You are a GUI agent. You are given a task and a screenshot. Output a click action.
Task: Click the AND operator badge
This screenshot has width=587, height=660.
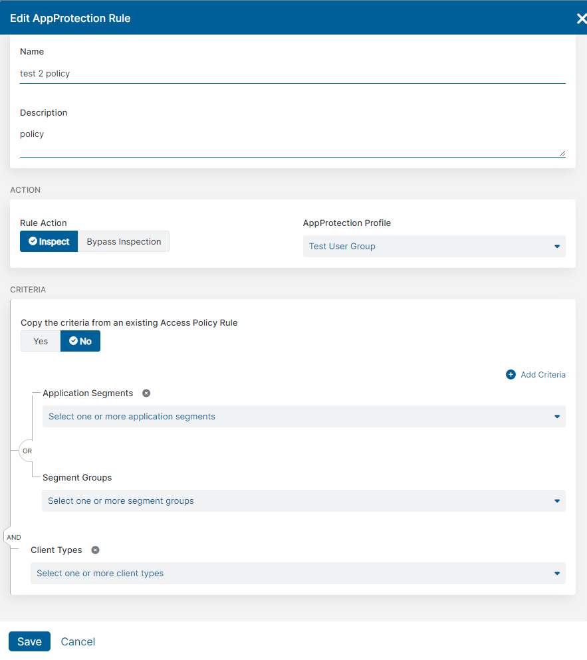coord(13,537)
